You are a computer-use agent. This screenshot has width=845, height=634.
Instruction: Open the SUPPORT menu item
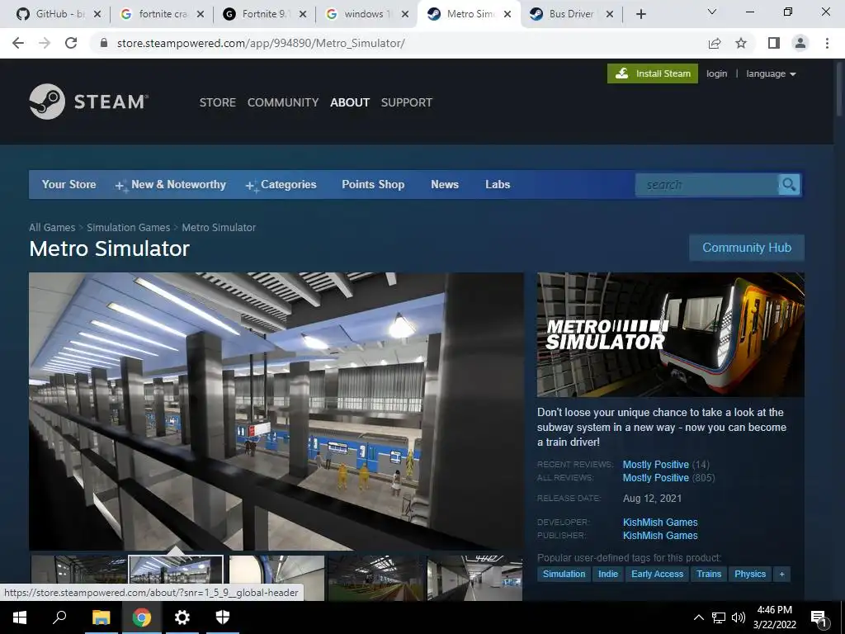pos(406,102)
